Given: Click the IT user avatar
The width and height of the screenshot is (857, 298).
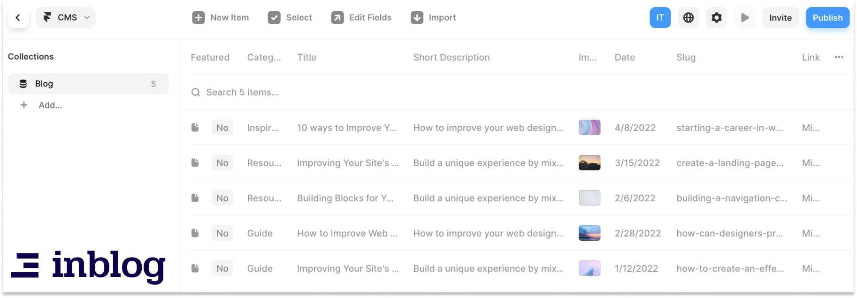Looking at the screenshot, I should (660, 18).
